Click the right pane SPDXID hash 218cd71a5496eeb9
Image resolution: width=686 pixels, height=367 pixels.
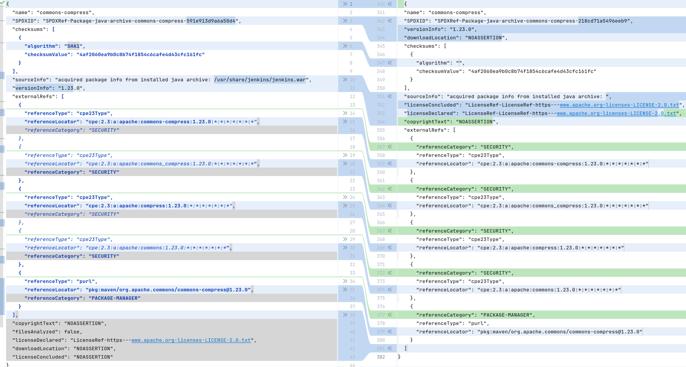pyautogui.click(x=603, y=21)
